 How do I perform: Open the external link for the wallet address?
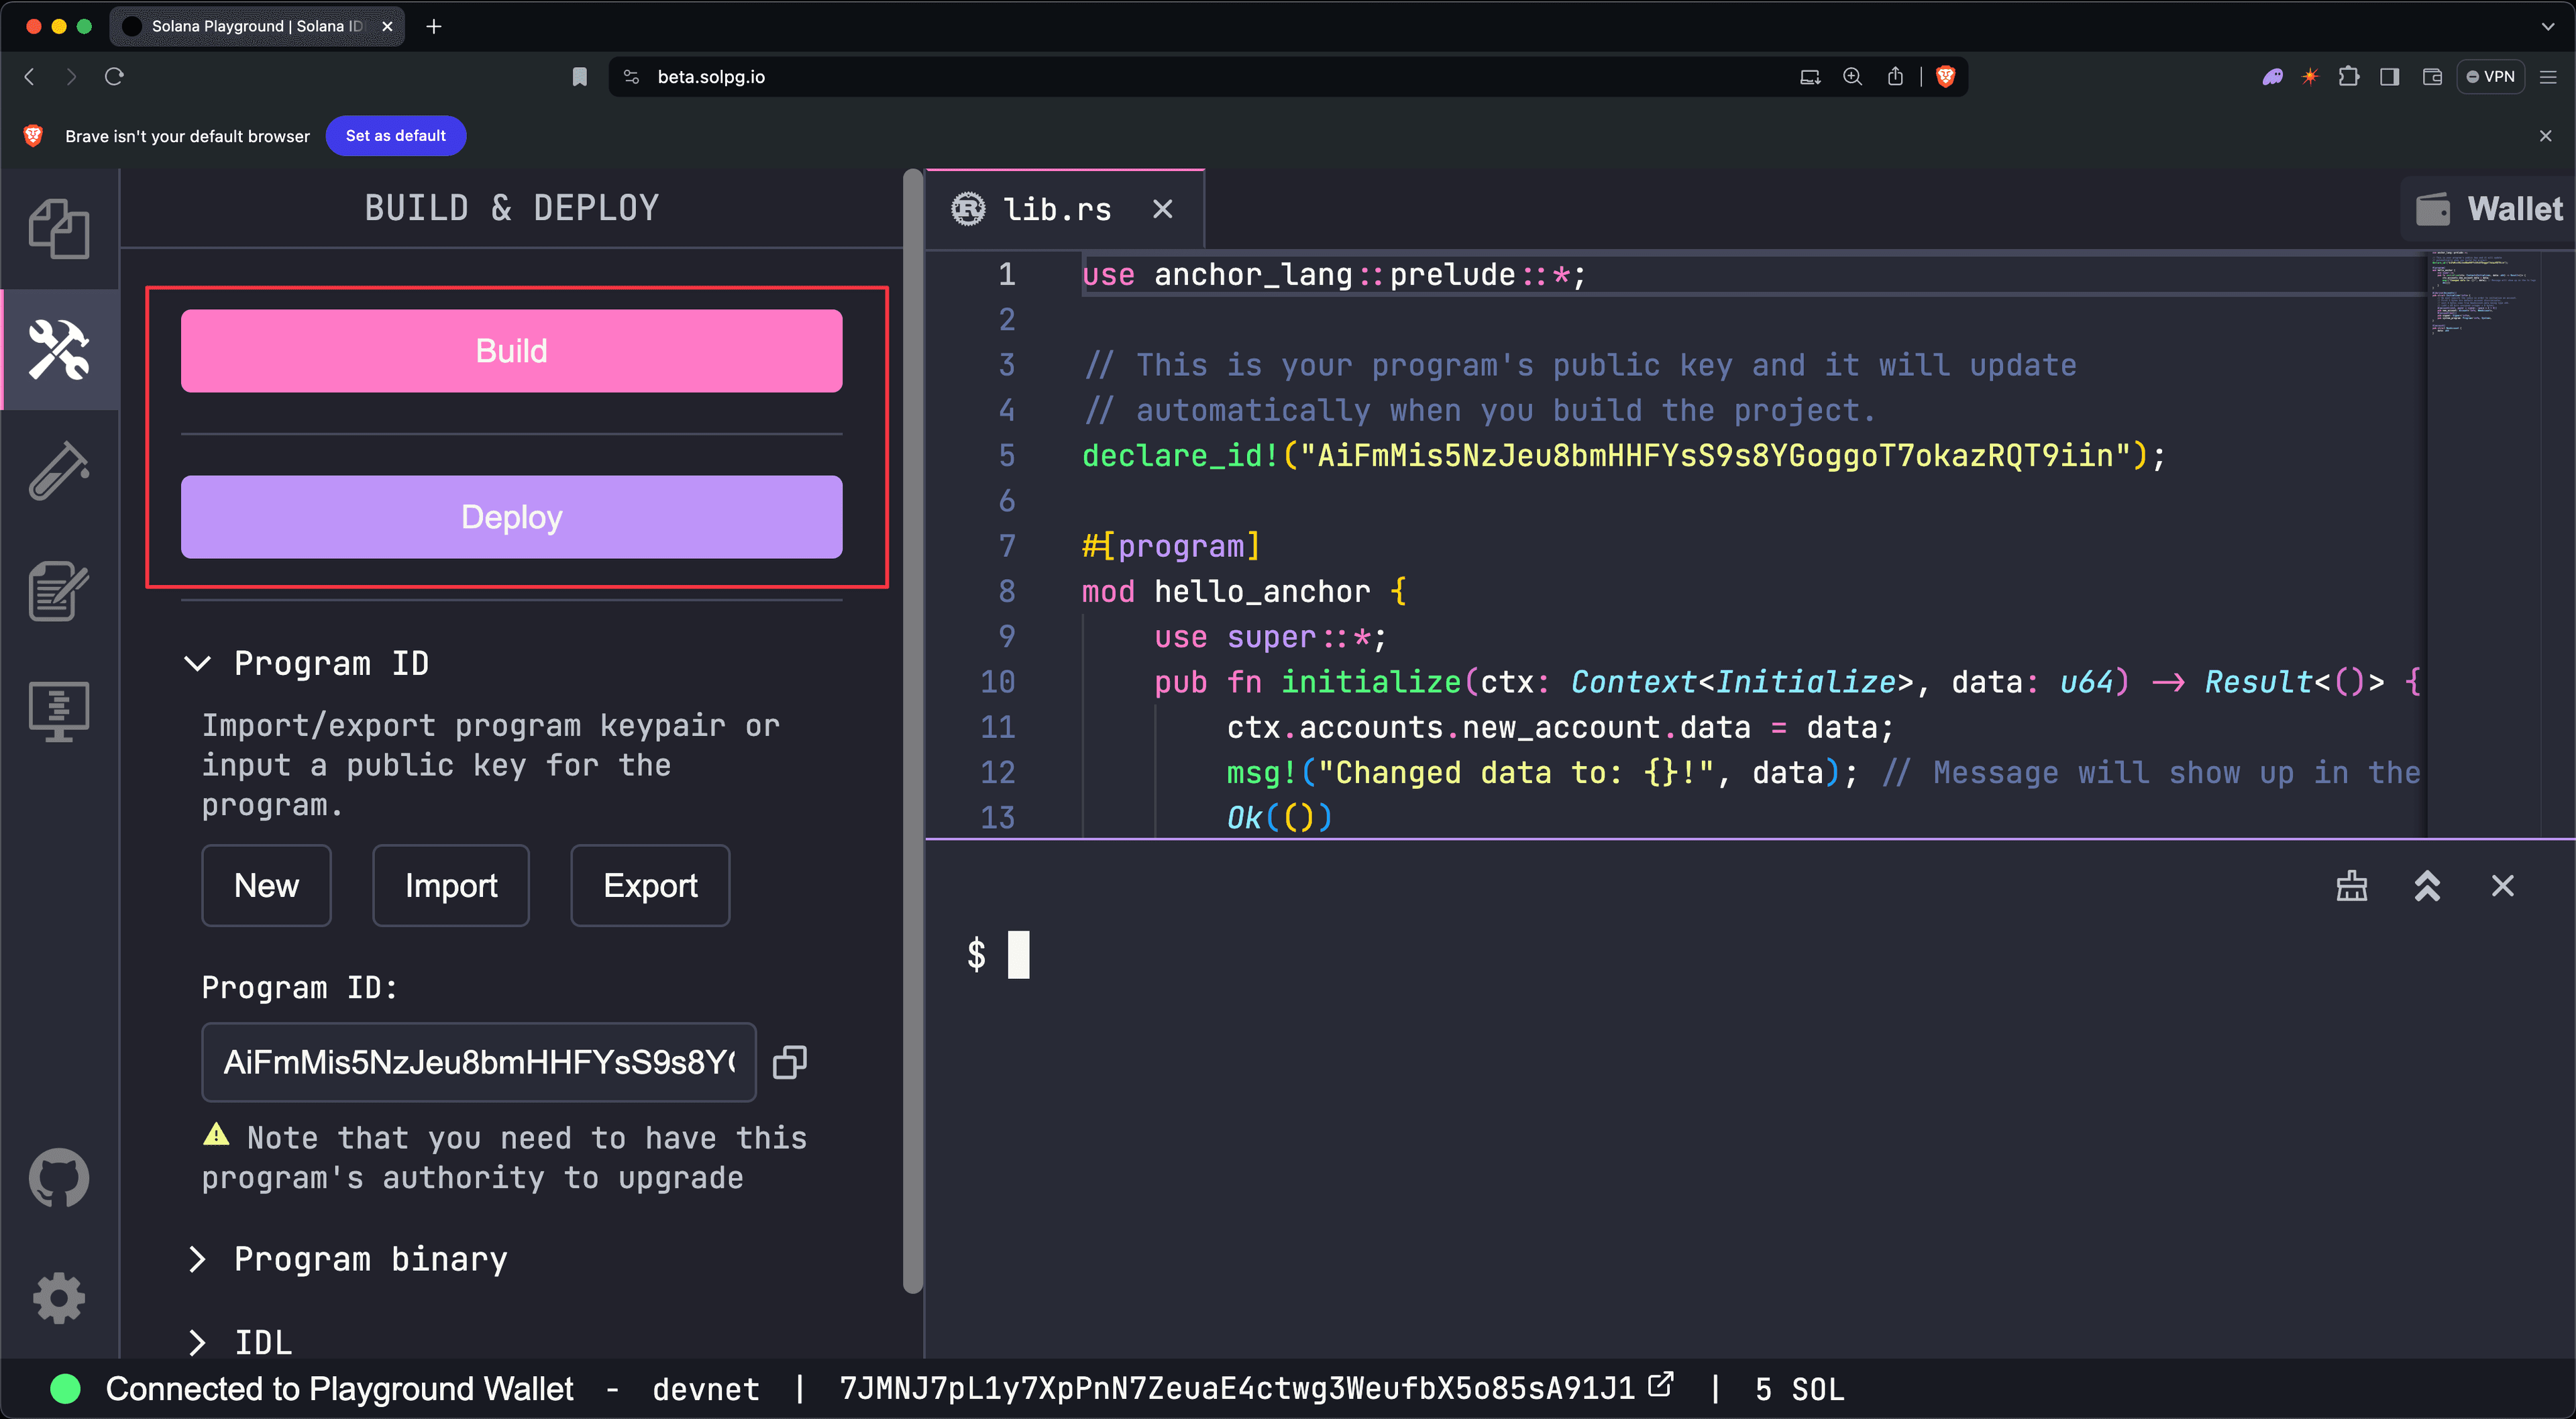[1660, 1385]
